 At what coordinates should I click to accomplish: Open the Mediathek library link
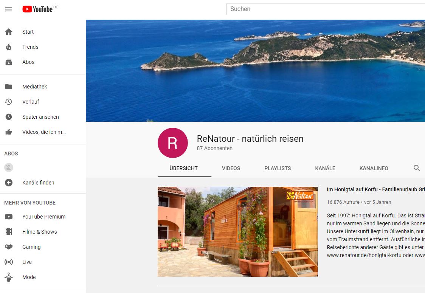coord(35,87)
